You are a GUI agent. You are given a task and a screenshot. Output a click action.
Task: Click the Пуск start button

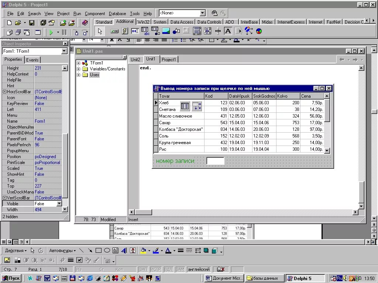(x=10, y=278)
